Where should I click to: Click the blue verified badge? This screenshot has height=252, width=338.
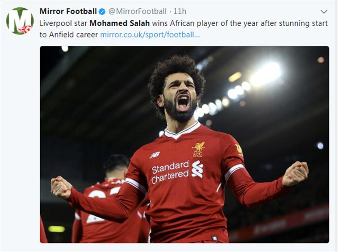click(102, 11)
